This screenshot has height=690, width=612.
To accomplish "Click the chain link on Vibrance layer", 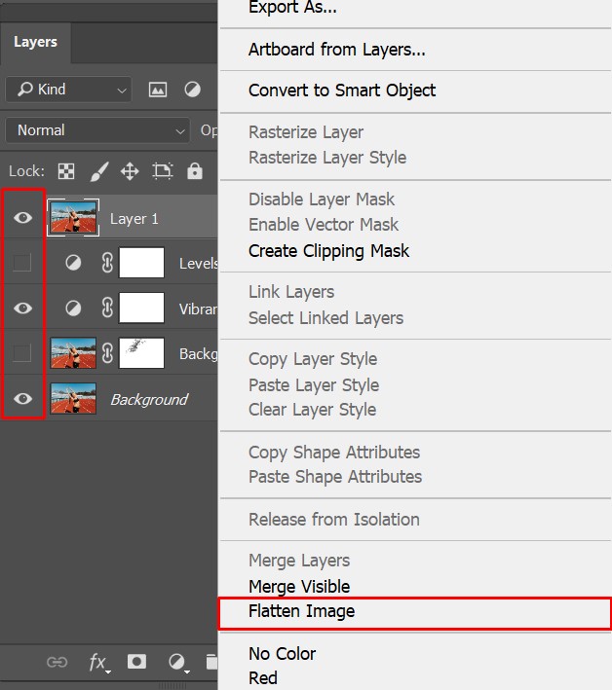I will (x=107, y=308).
